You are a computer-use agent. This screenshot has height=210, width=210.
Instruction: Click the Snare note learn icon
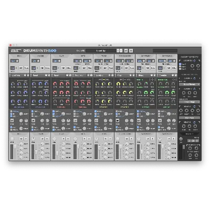(38, 61)
